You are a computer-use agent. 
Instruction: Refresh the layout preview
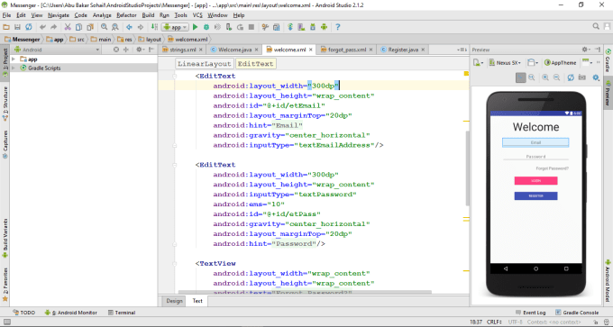[x=571, y=77]
